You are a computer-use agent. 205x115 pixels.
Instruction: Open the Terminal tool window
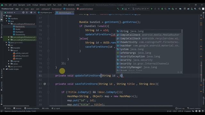point(17,108)
